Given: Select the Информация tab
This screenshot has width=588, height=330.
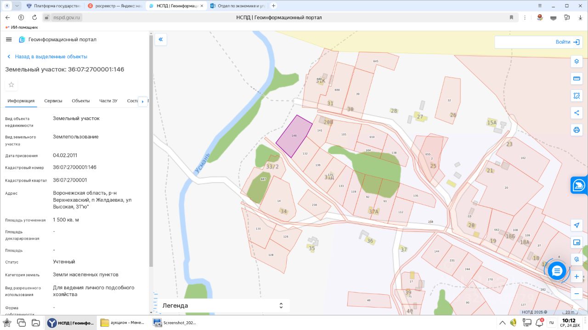Looking at the screenshot, I should coord(21,101).
